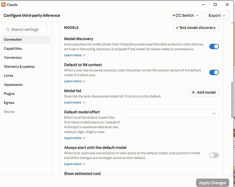Viewport: 235px width, 187px height.
Task: Click the Claude app logo icon
Action: [x=3, y=4]
